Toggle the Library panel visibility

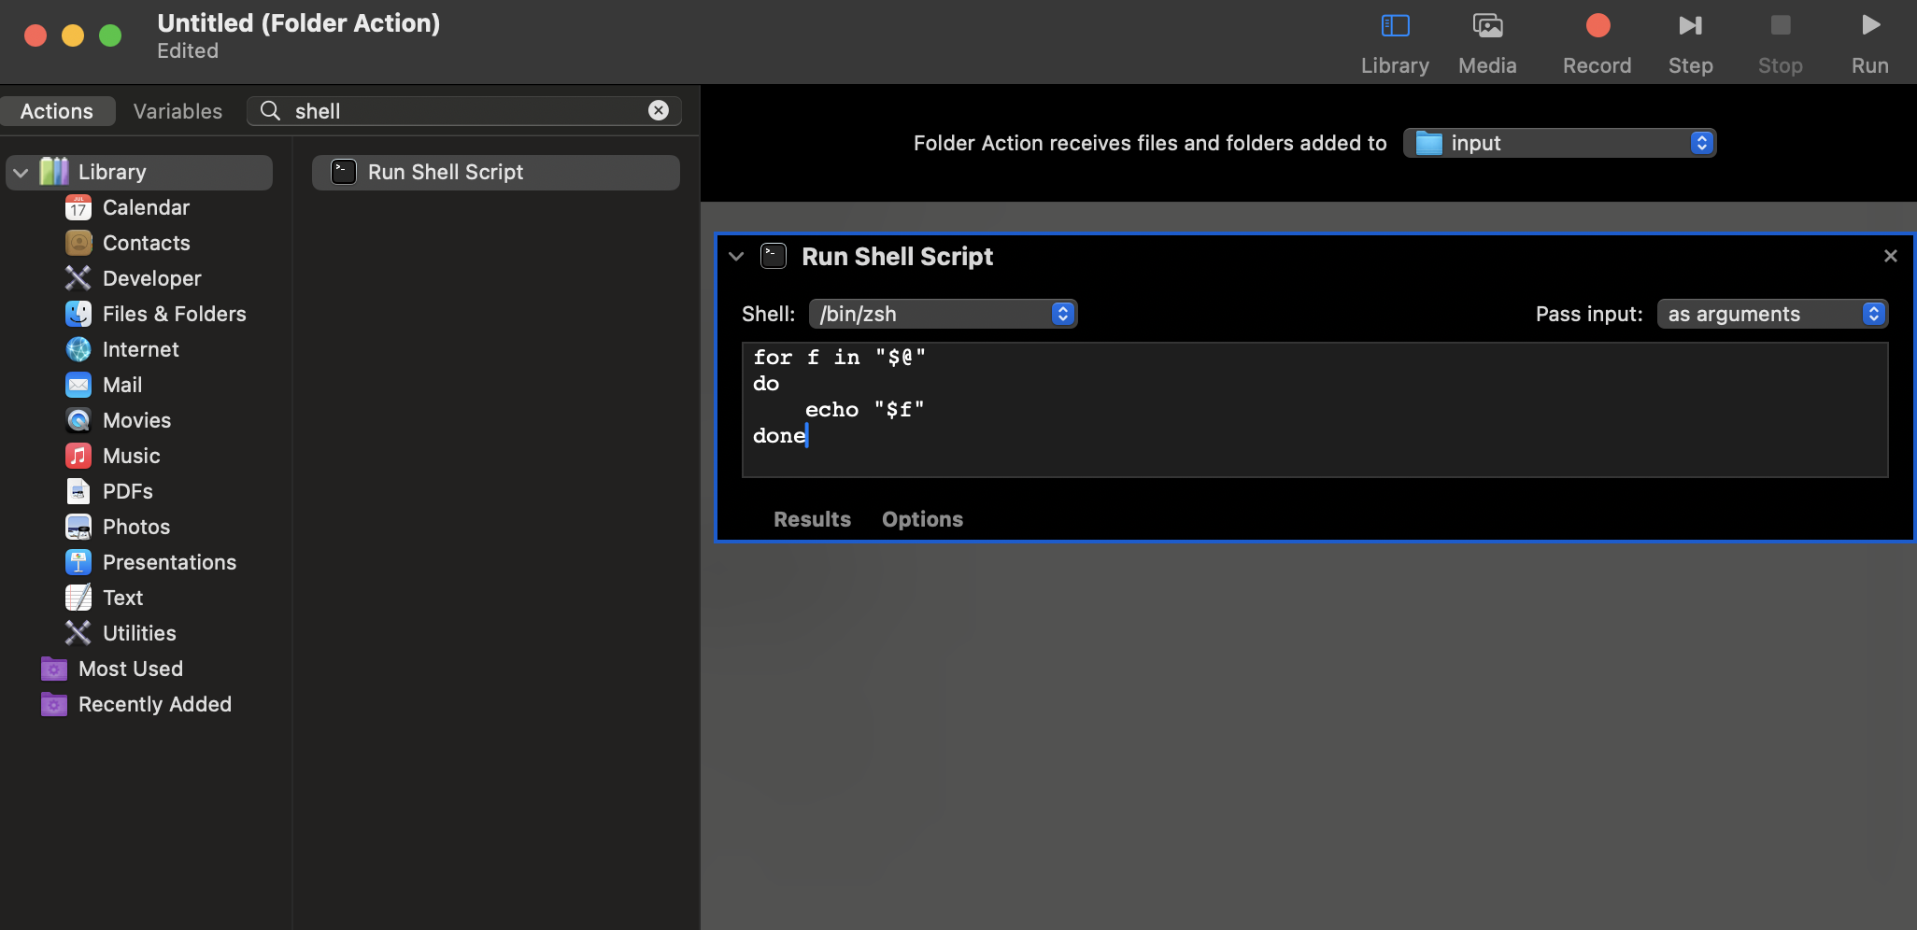click(1394, 42)
